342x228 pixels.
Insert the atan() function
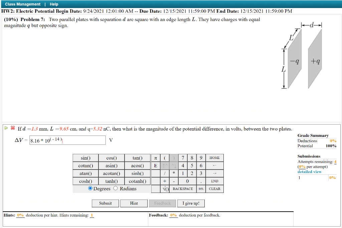pyautogui.click(x=85, y=174)
